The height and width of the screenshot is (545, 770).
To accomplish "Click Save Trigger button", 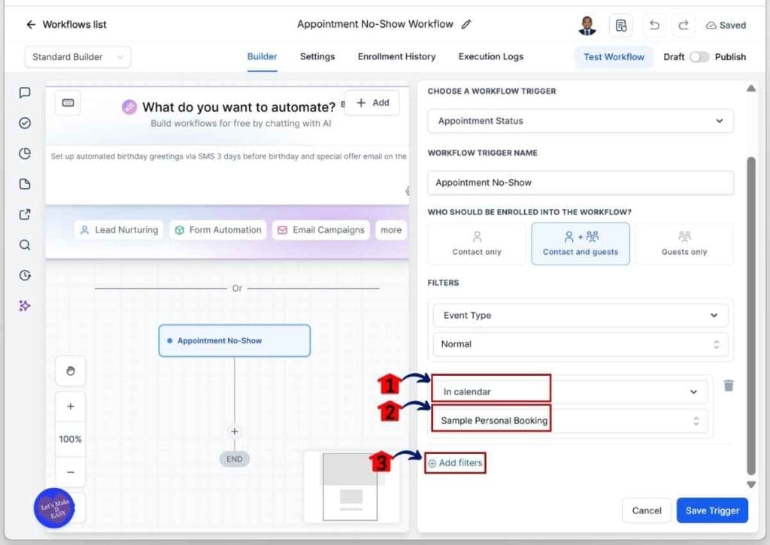I will [x=712, y=510].
